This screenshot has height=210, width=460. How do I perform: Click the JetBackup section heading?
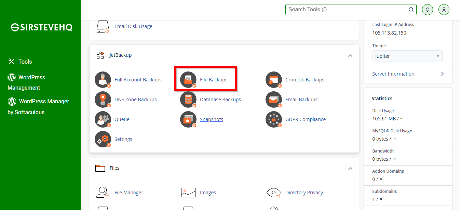pyautogui.click(x=121, y=55)
